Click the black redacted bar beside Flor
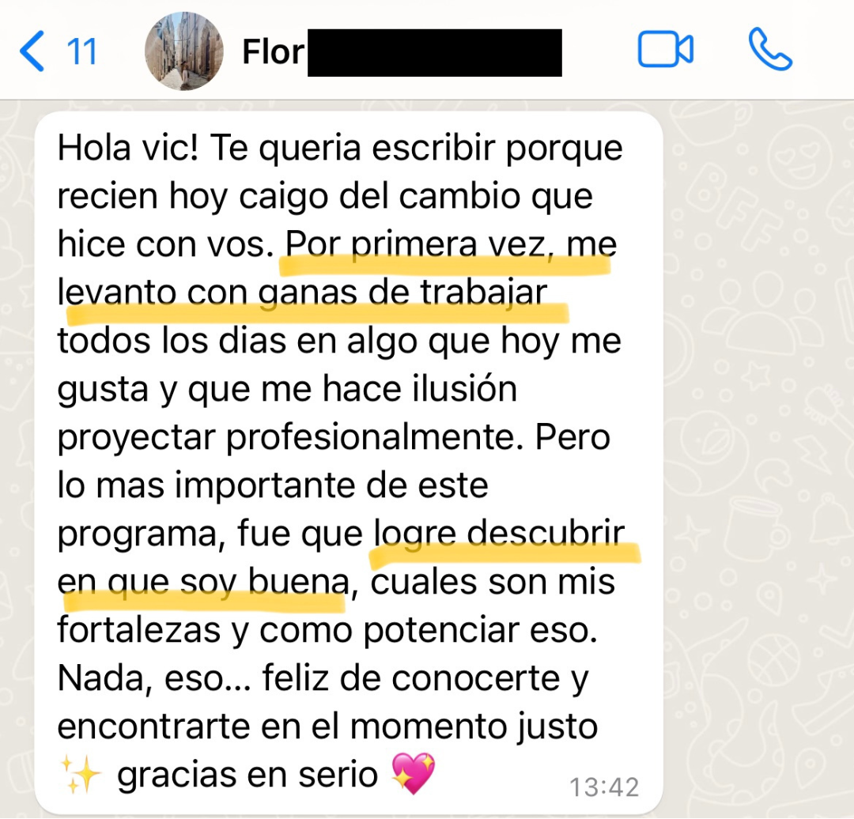This screenshot has width=854, height=819. pos(435,53)
